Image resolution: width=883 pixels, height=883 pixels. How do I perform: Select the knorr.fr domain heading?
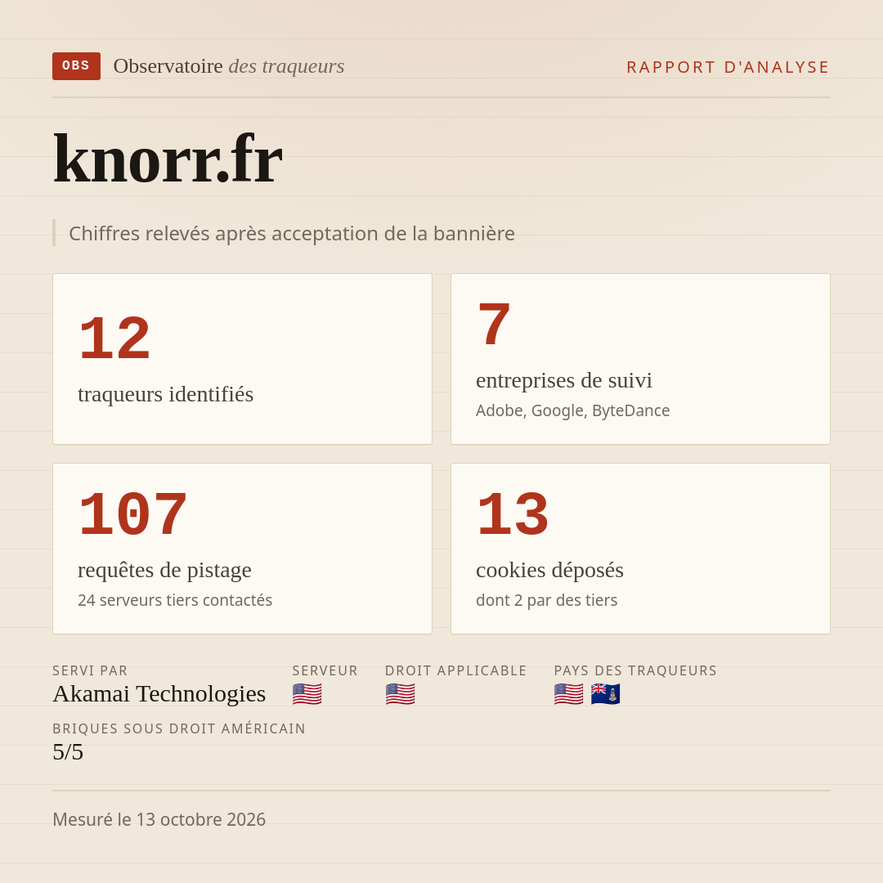click(x=168, y=159)
